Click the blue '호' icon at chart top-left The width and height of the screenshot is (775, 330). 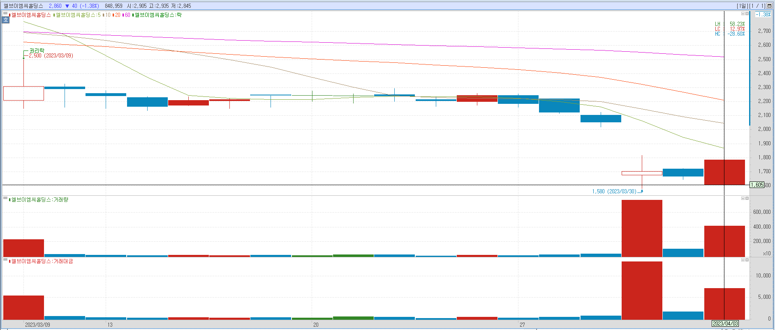click(x=6, y=20)
